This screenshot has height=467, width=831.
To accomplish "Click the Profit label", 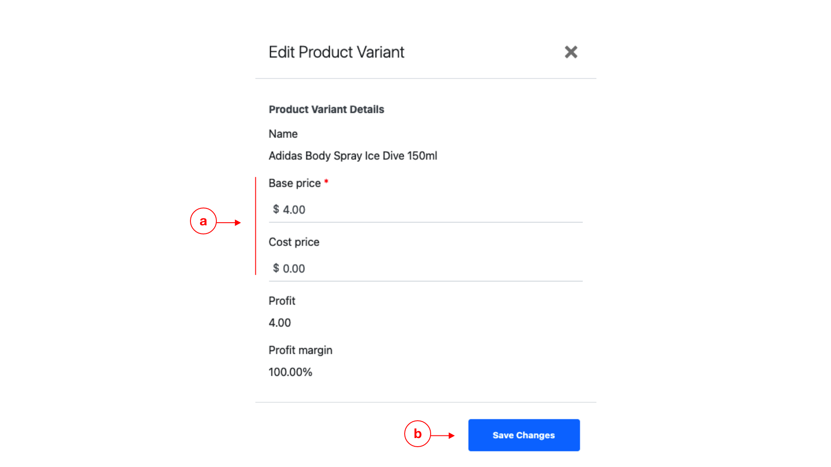I will click(x=282, y=301).
